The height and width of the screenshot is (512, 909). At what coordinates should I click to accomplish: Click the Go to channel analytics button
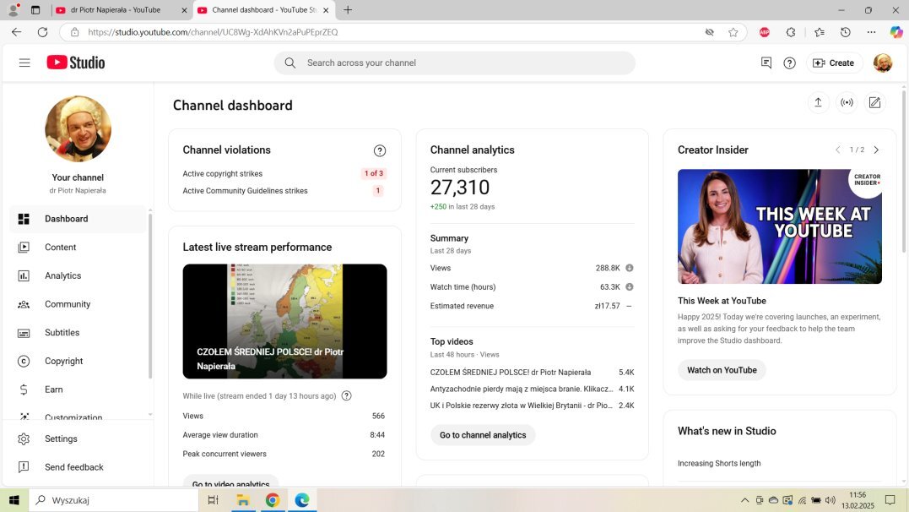[483, 435]
